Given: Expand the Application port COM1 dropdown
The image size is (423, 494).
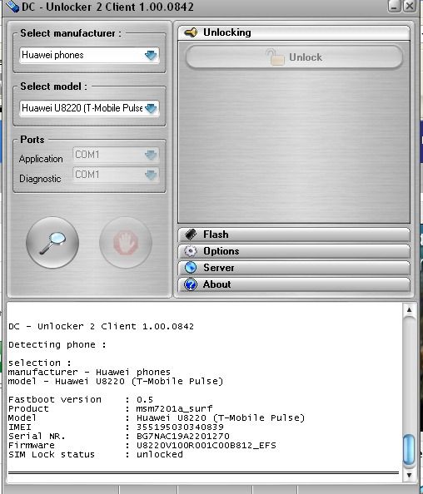Looking at the screenshot, I should [116, 155].
